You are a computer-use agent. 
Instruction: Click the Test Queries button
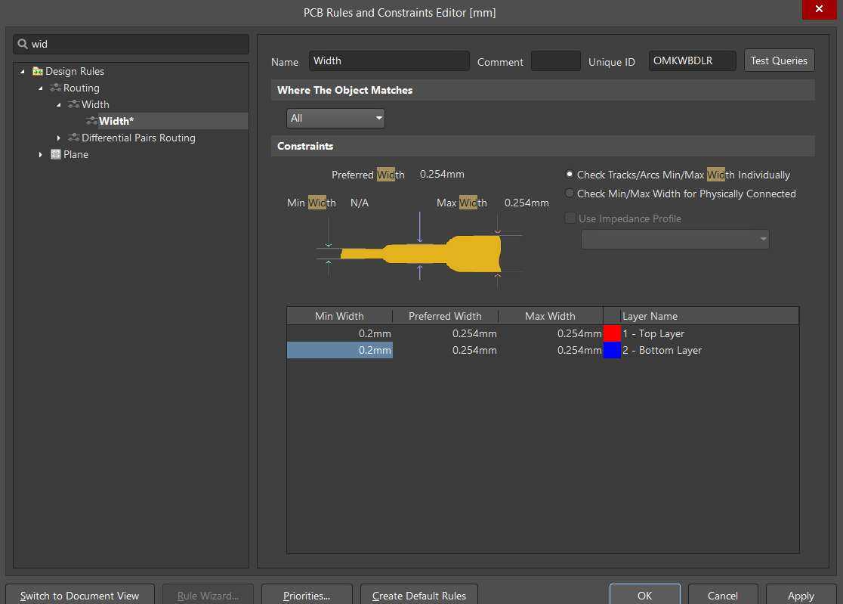click(x=779, y=60)
